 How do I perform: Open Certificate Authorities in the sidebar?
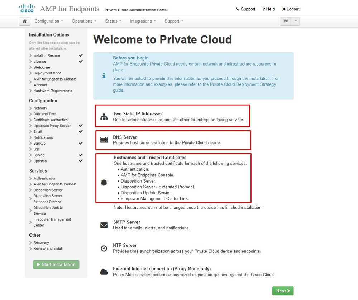pos(51,120)
